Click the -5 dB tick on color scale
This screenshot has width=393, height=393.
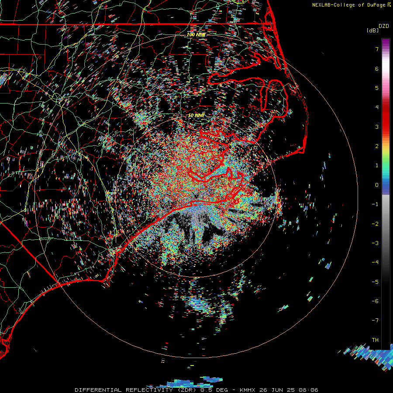pyautogui.click(x=375, y=282)
